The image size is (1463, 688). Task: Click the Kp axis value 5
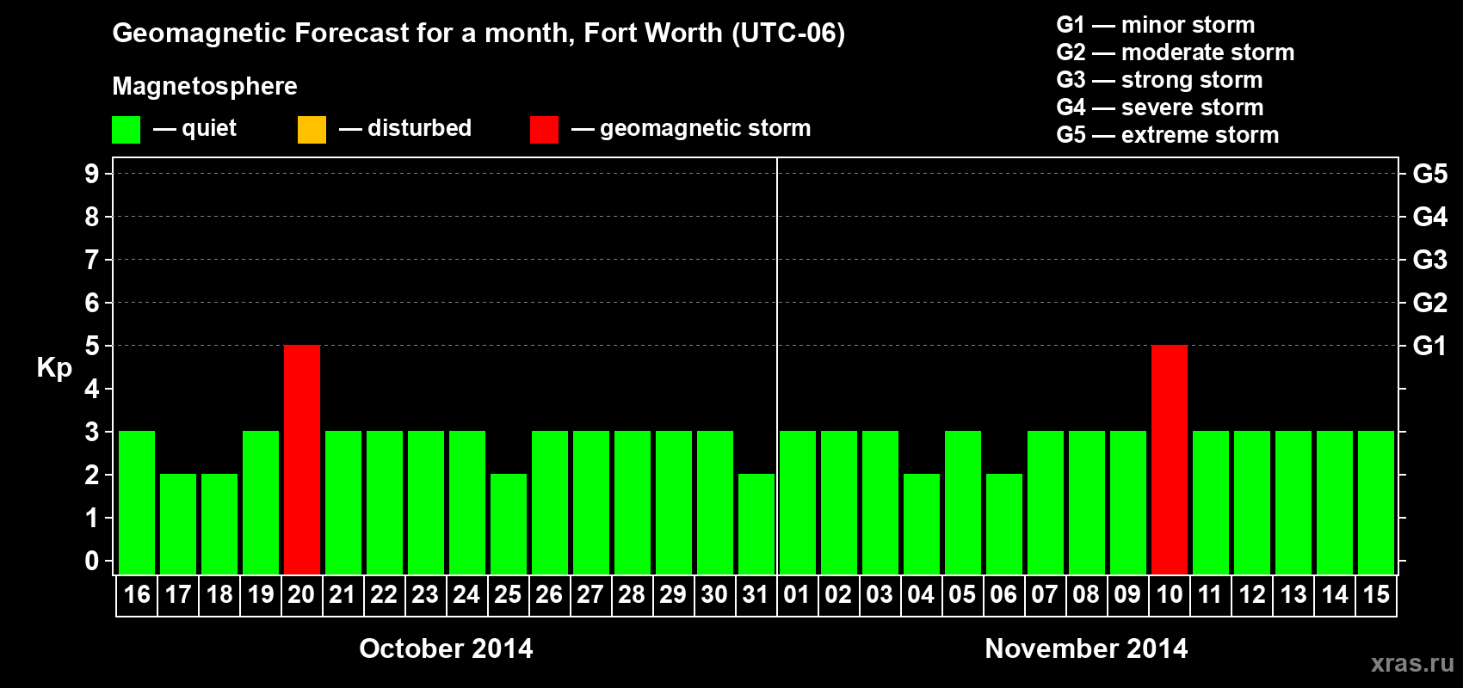pos(92,346)
